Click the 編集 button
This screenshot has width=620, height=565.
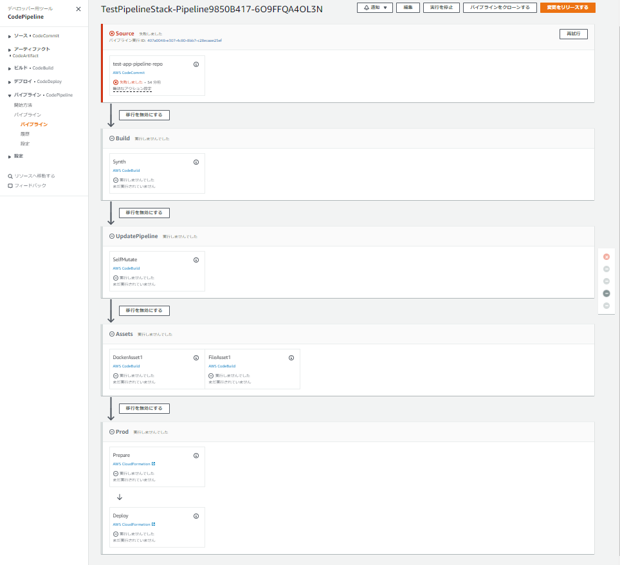(x=408, y=8)
